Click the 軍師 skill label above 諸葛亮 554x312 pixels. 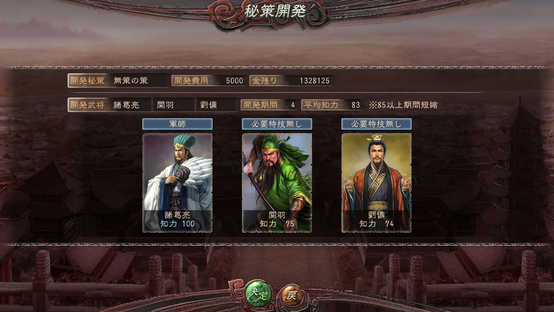(177, 124)
